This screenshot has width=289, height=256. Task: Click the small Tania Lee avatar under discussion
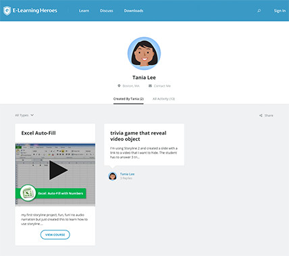113,177
